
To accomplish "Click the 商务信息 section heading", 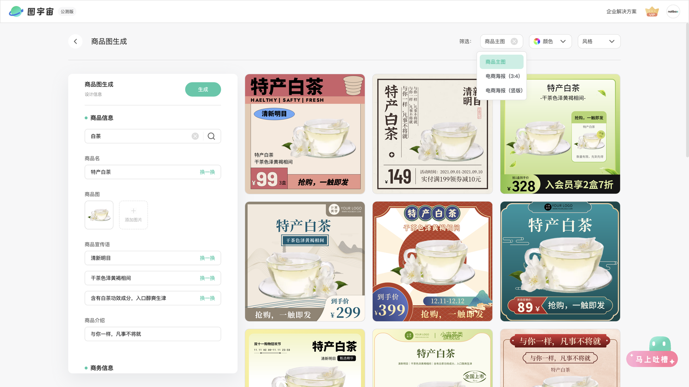I will [x=102, y=368].
